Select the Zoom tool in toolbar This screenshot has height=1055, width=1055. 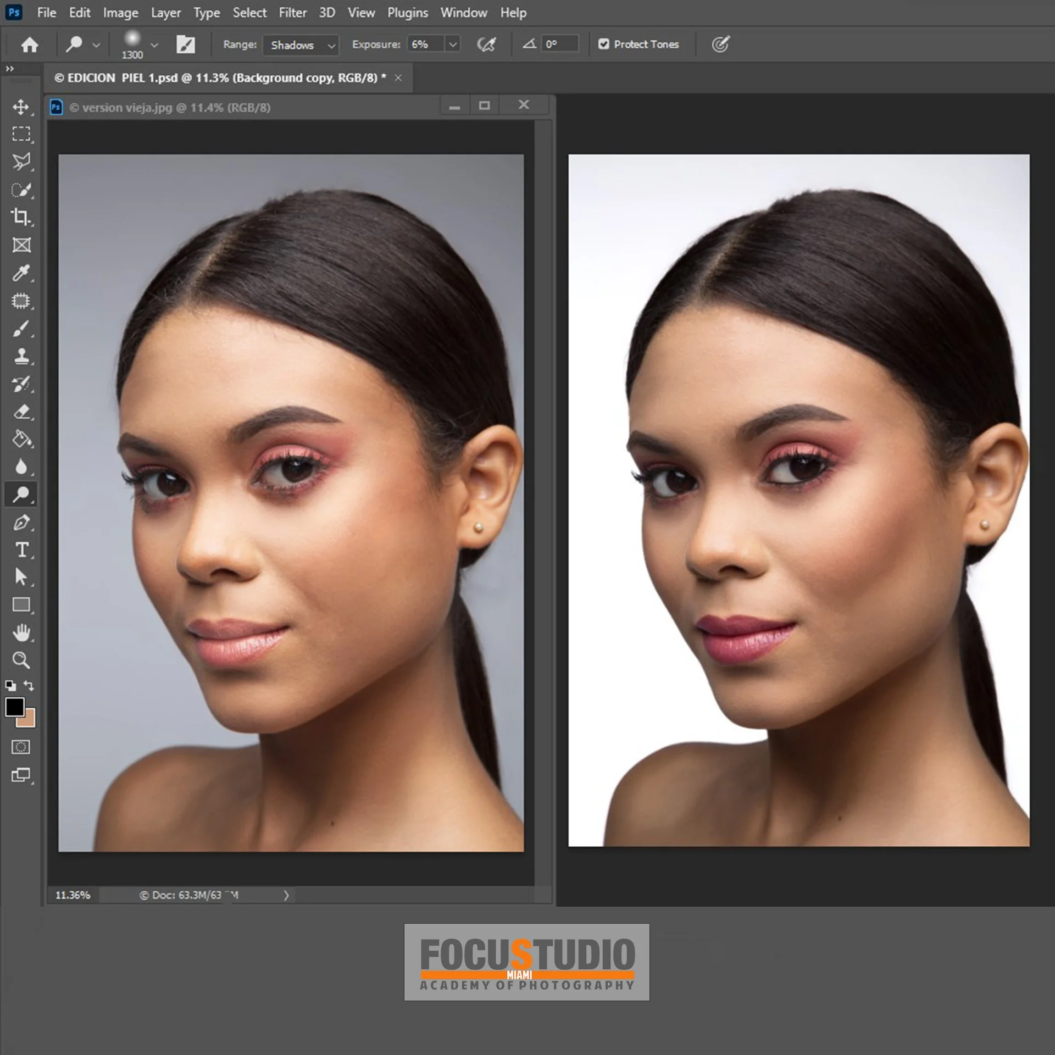[21, 660]
